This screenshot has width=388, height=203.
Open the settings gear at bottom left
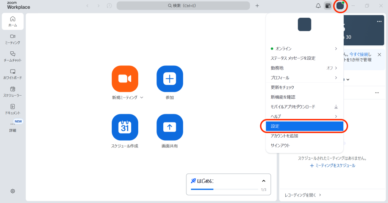tap(13, 191)
